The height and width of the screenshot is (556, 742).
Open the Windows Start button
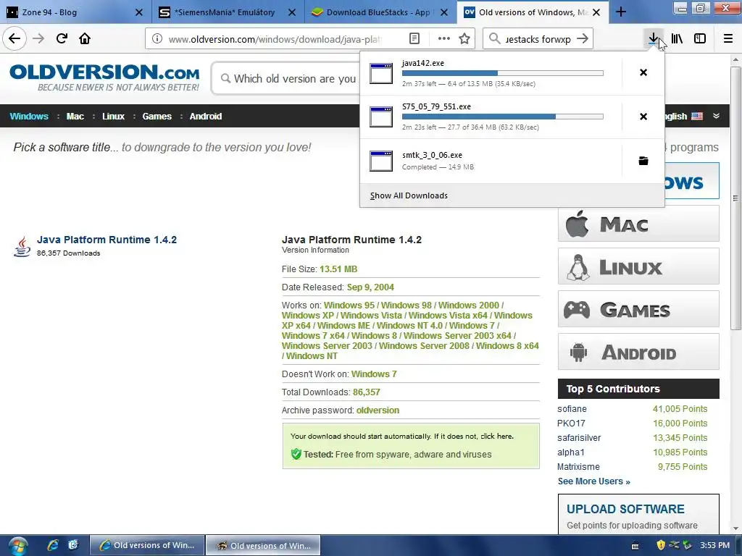pyautogui.click(x=17, y=546)
